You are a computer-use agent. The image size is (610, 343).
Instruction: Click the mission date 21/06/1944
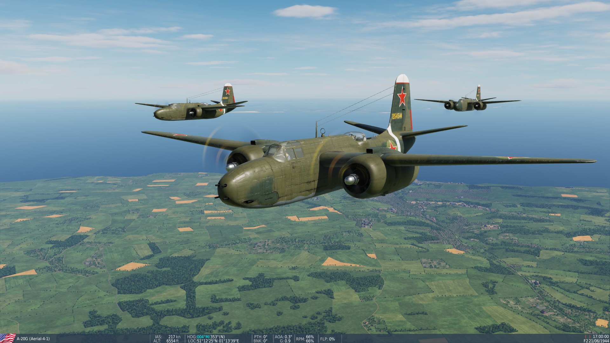click(x=599, y=340)
